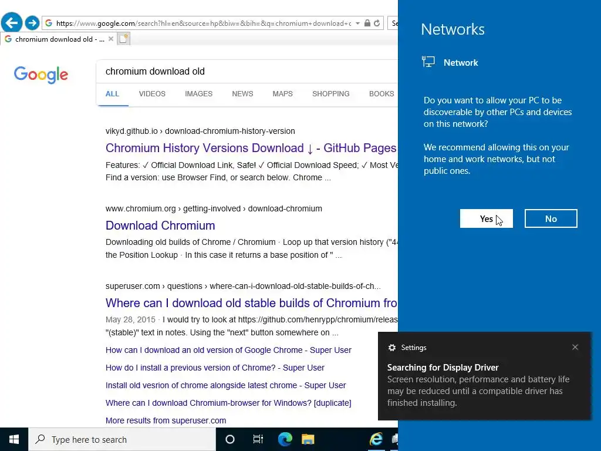The width and height of the screenshot is (601, 451).
Task: Open a new tab with the blank tab button
Action: [123, 39]
